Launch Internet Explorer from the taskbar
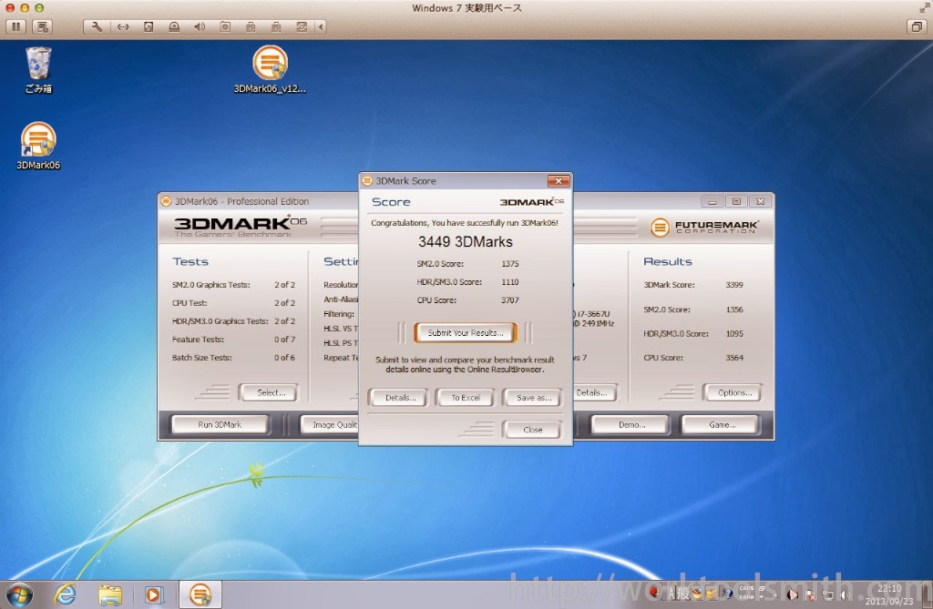 pyautogui.click(x=65, y=594)
